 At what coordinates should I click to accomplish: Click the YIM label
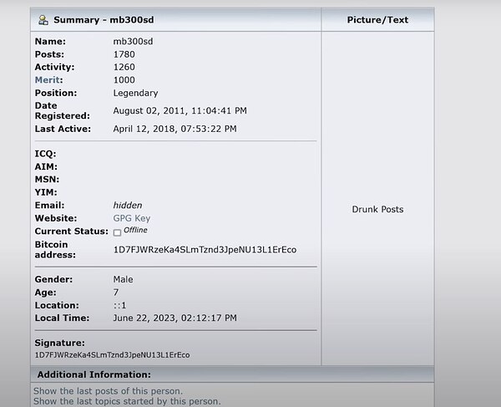46,192
